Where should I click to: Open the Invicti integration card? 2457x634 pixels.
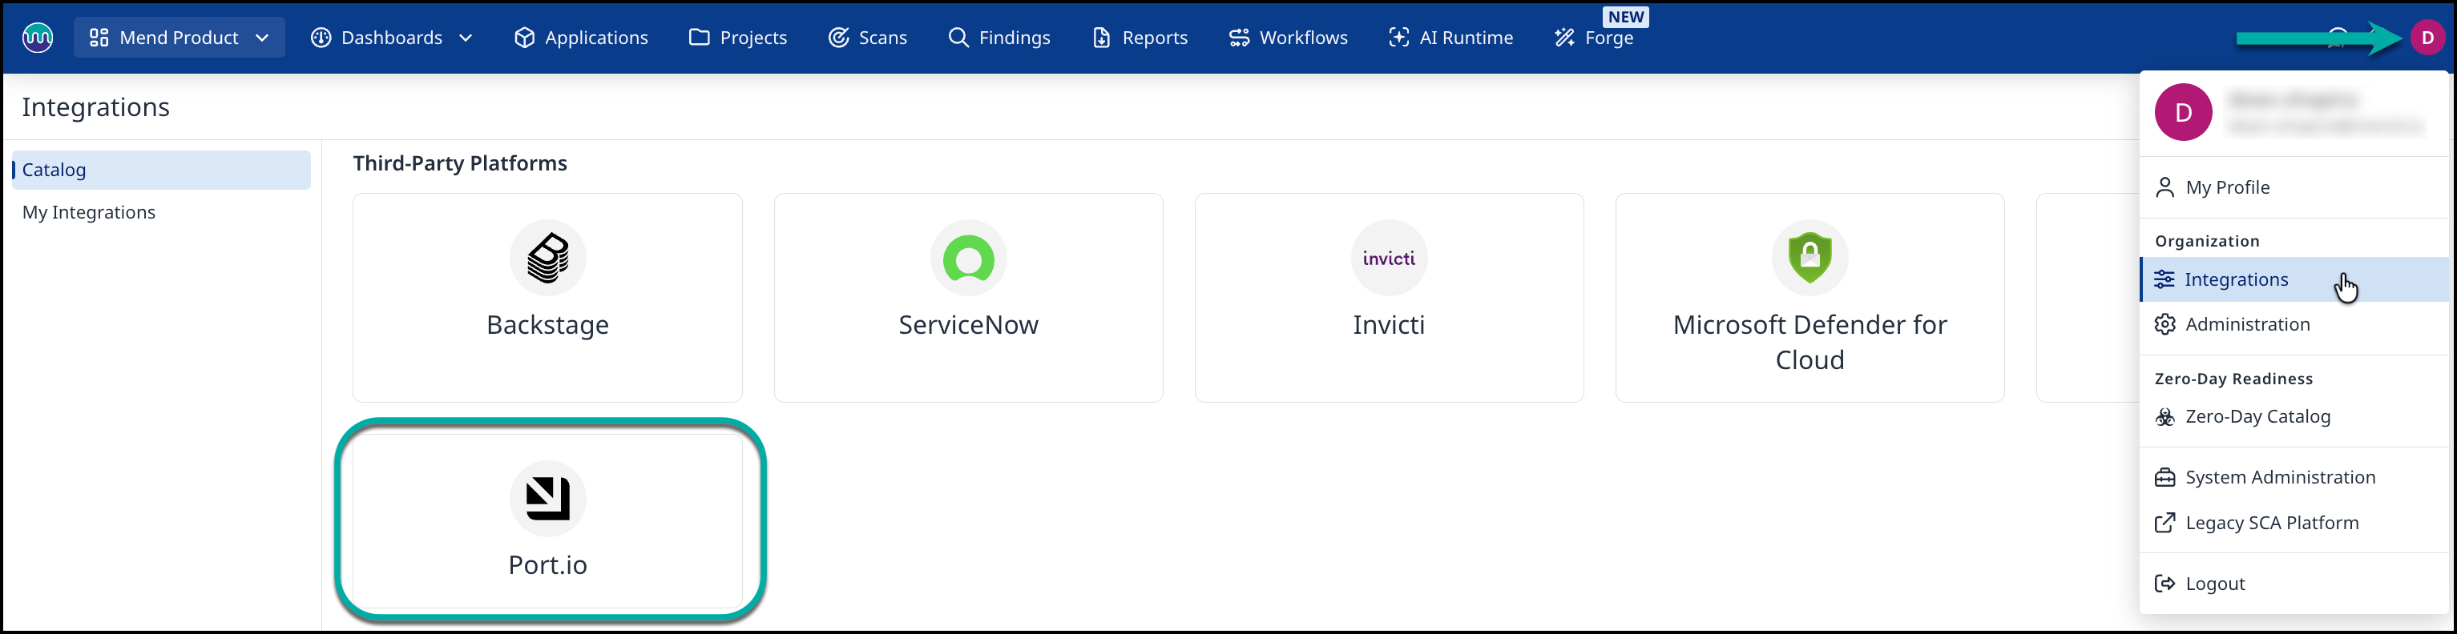tap(1389, 298)
